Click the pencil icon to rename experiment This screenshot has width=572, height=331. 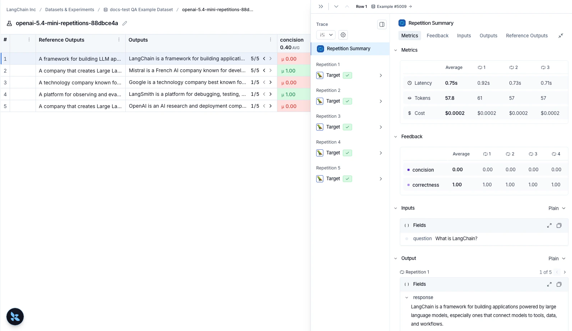(x=125, y=23)
